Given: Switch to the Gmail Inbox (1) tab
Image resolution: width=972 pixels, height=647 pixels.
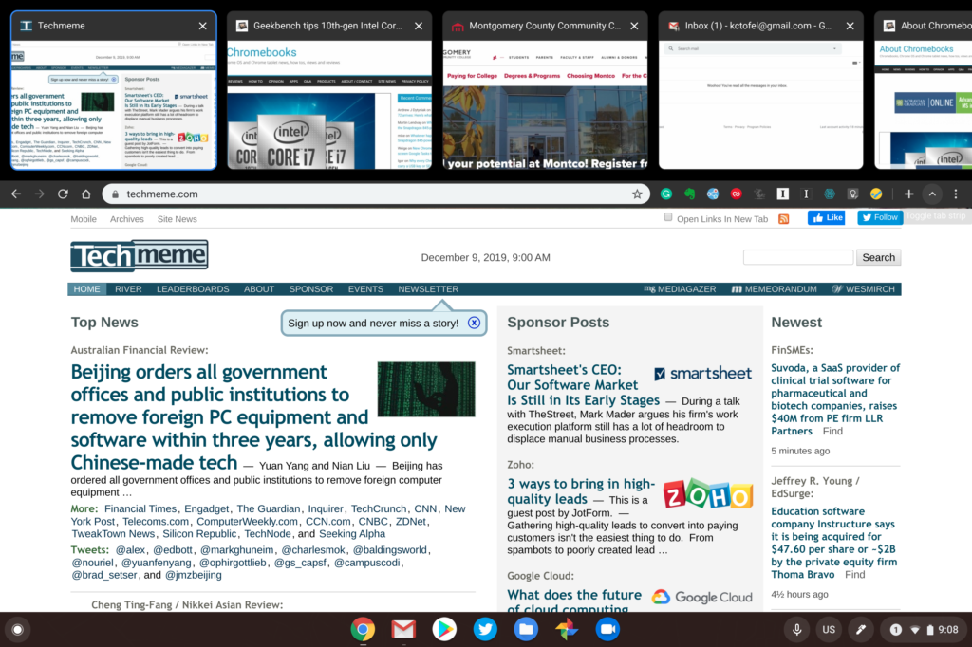Looking at the screenshot, I should 760,90.
